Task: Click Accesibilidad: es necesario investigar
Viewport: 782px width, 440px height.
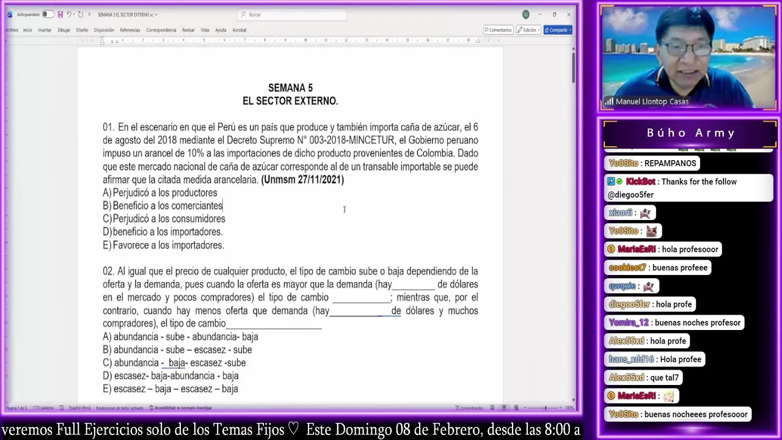Action: click(180, 408)
